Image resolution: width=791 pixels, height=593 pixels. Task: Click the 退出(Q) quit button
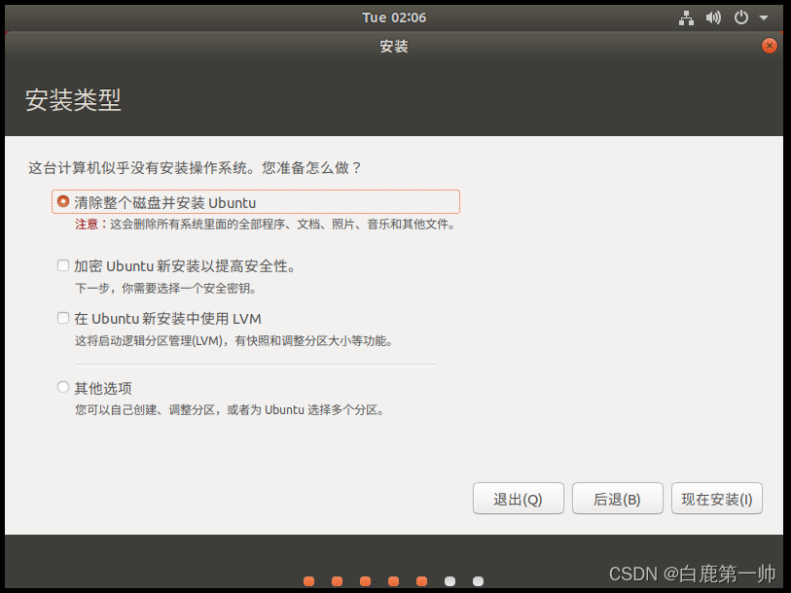tap(518, 499)
